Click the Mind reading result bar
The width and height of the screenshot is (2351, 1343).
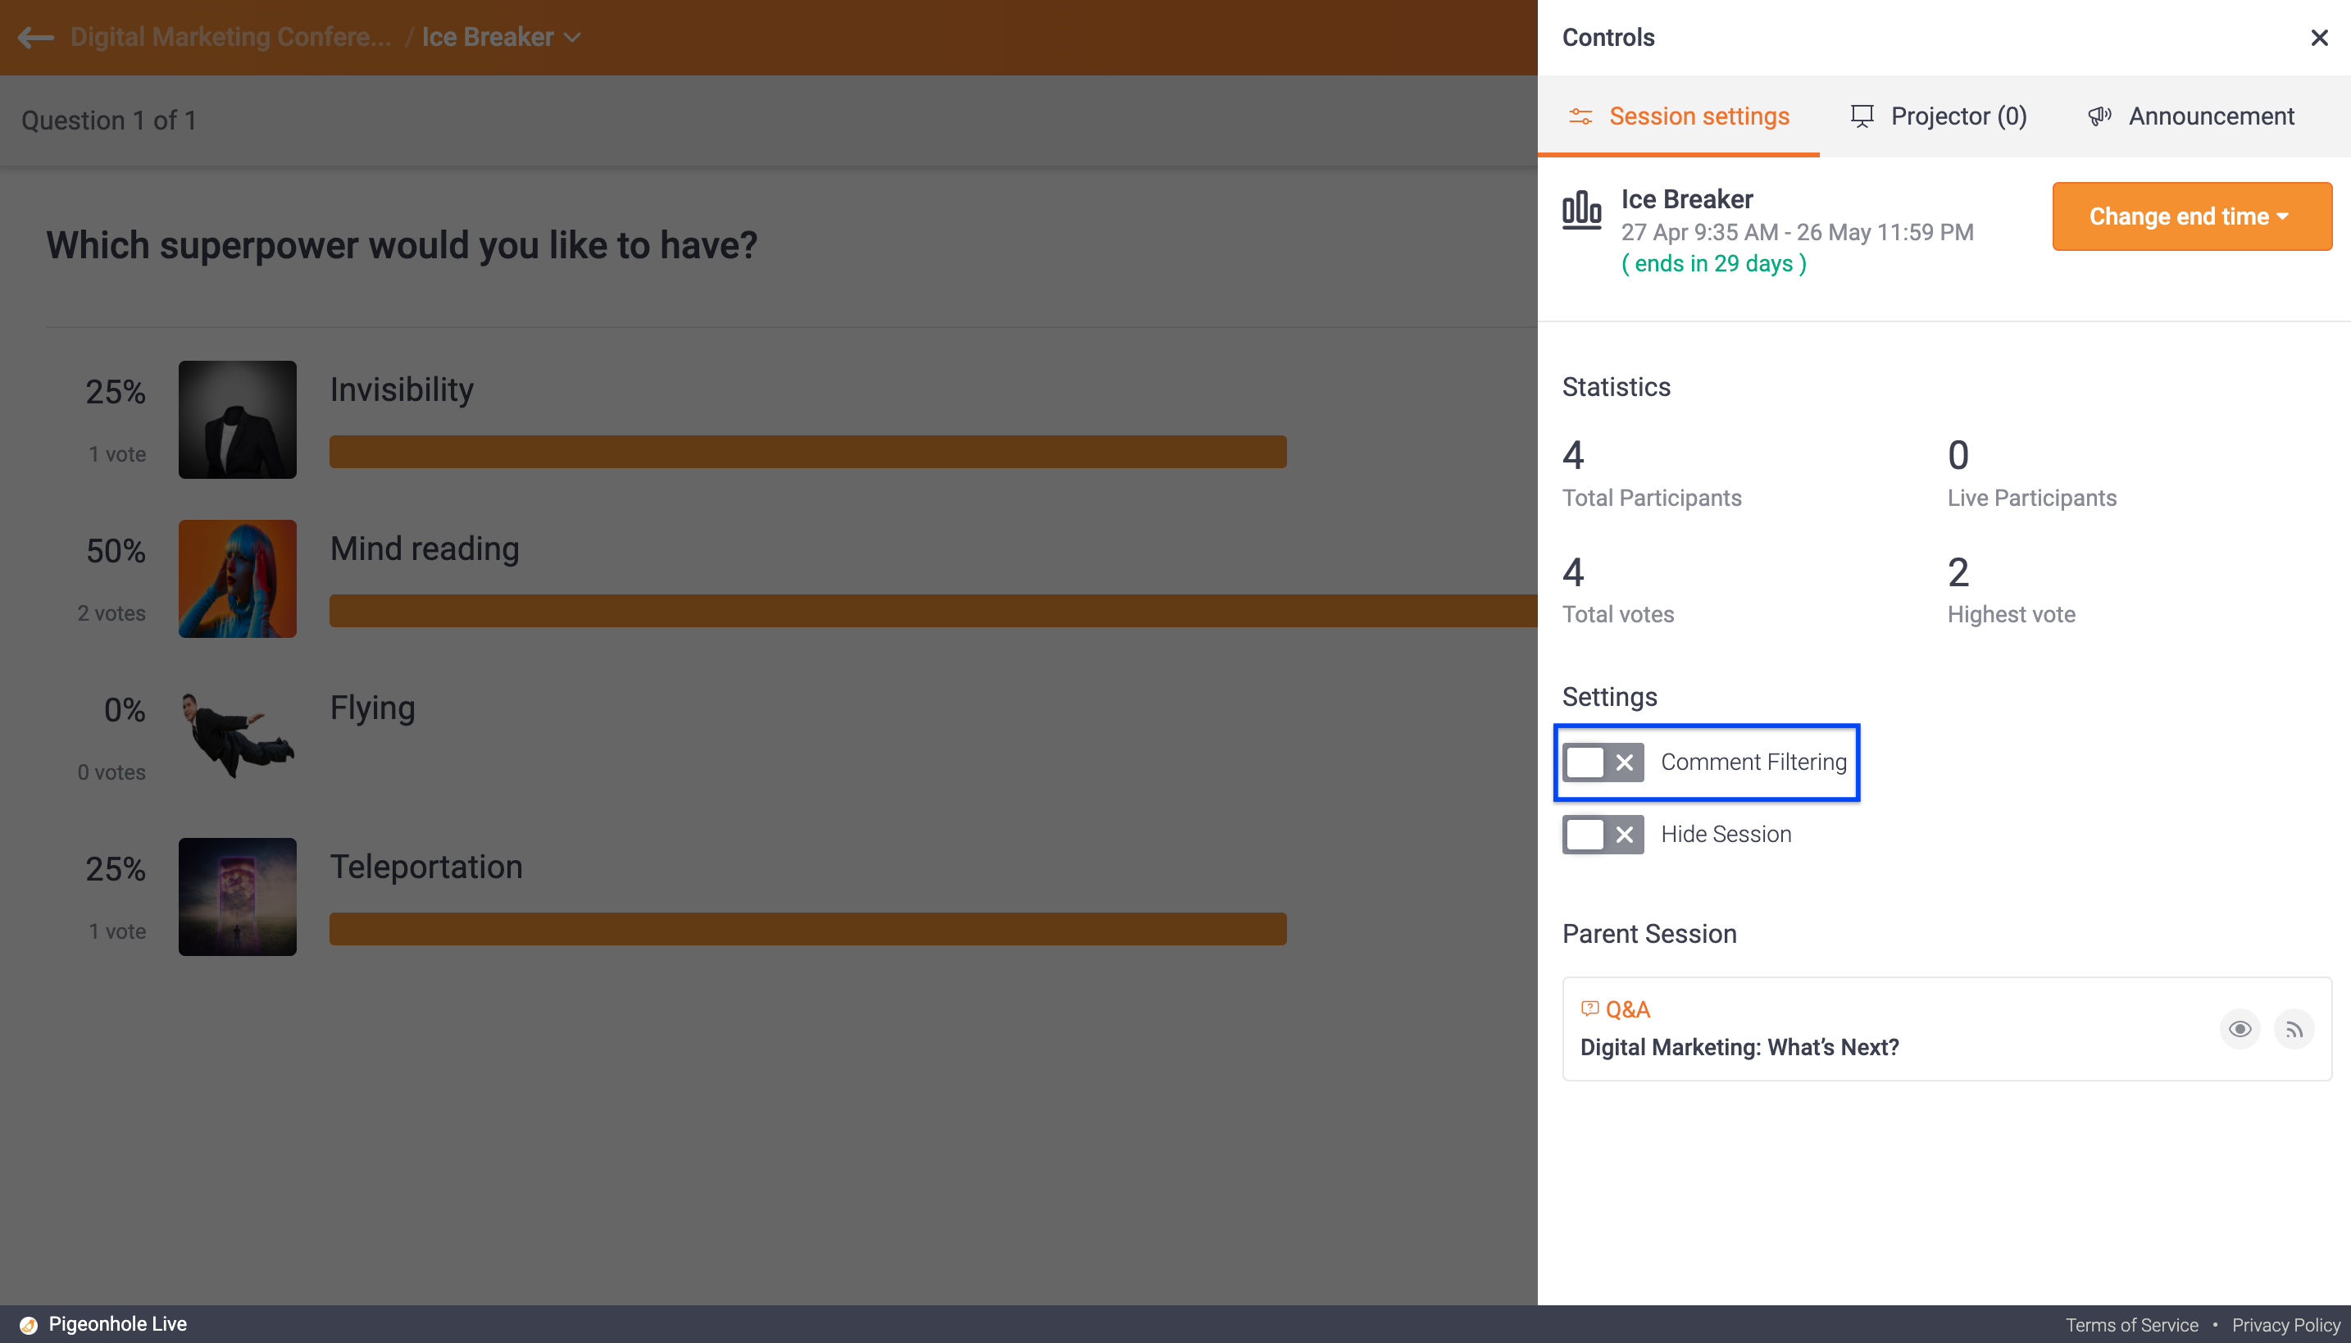click(933, 611)
